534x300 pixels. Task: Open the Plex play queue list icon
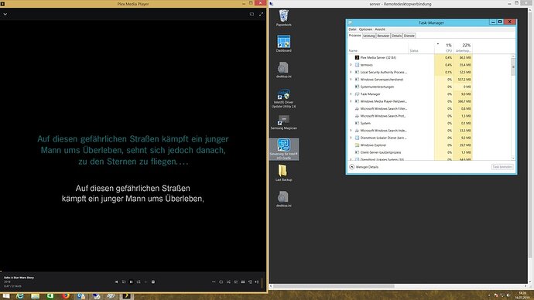pyautogui.click(x=243, y=282)
